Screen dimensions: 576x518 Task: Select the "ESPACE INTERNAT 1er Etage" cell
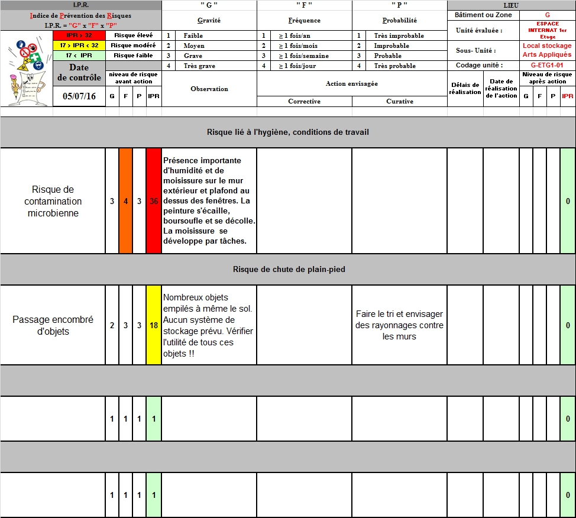click(547, 30)
